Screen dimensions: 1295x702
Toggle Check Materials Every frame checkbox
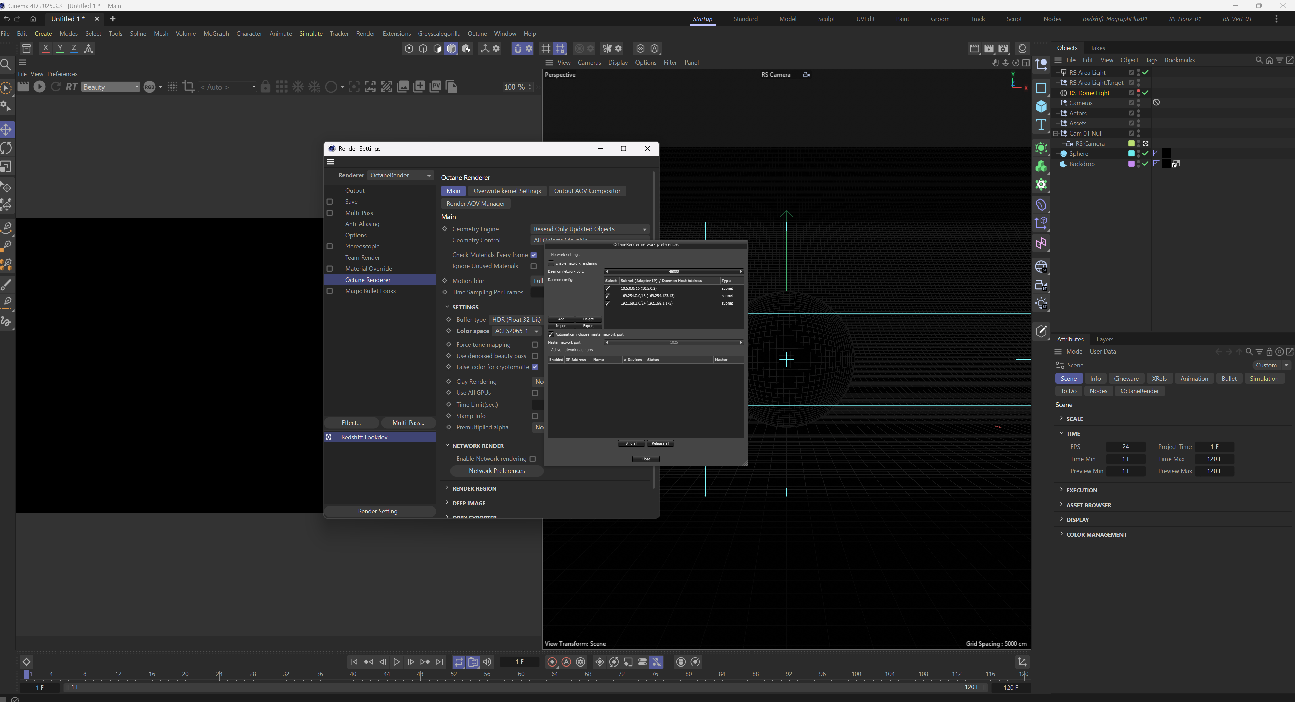coord(534,255)
